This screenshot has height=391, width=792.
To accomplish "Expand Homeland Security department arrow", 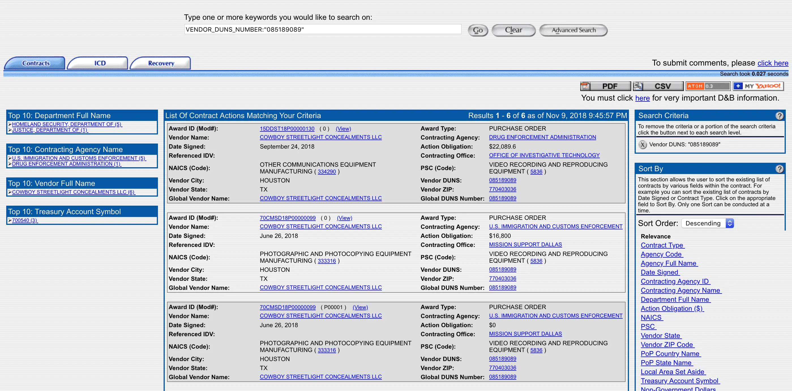I will click(10, 124).
